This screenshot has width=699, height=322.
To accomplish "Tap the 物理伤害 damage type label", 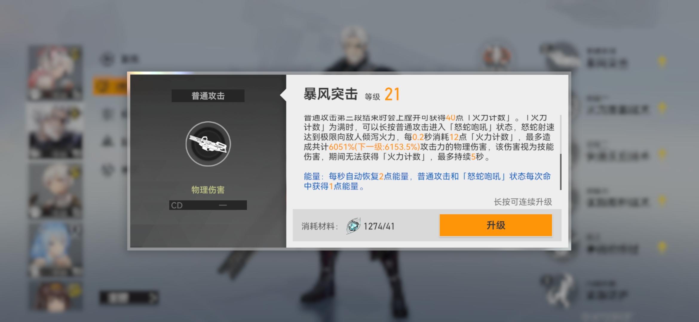I will pyautogui.click(x=208, y=190).
